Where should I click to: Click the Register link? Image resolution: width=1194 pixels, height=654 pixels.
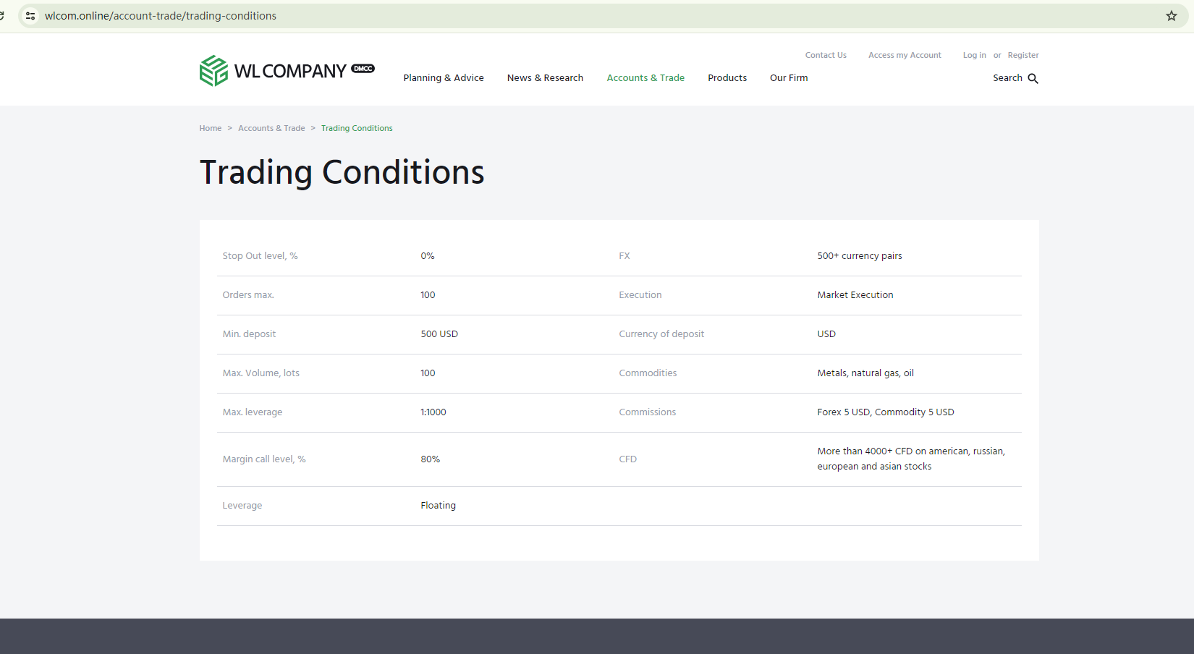1023,55
